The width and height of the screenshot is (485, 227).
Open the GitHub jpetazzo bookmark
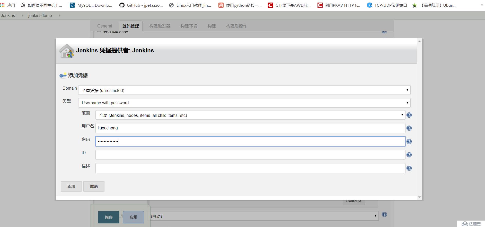tap(141, 5)
